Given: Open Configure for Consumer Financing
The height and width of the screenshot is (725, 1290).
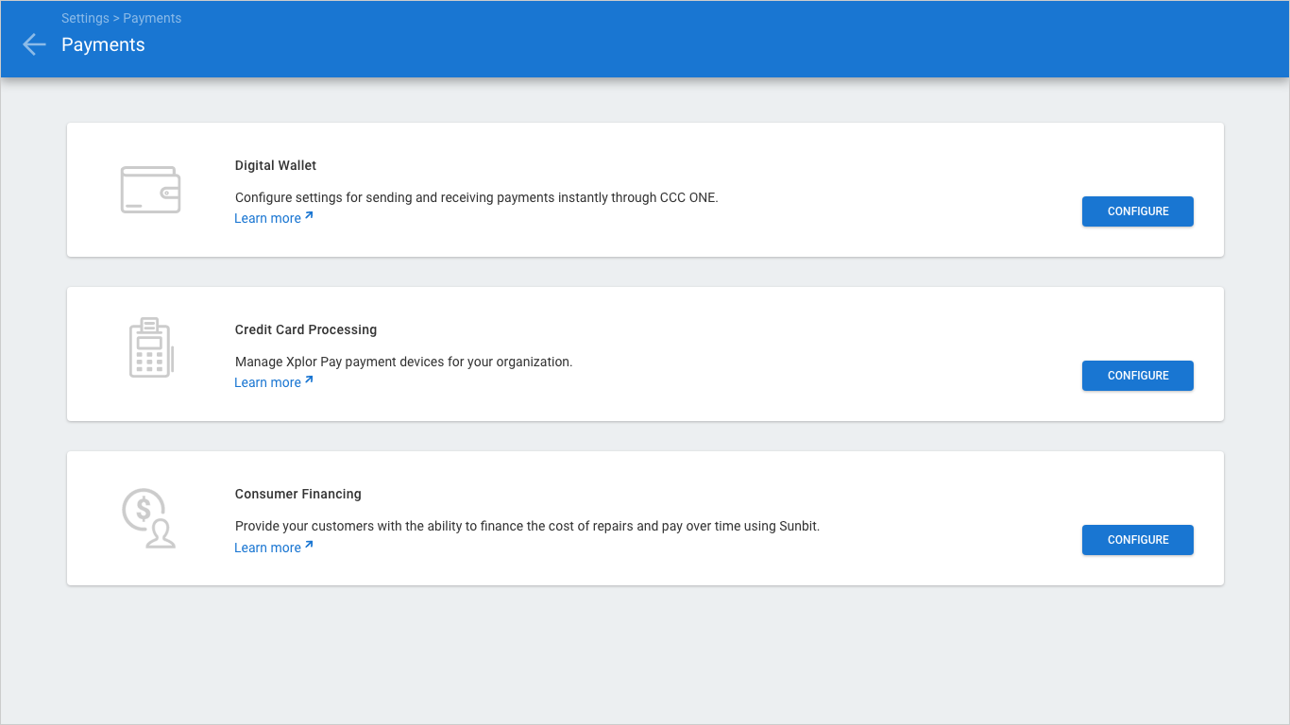Looking at the screenshot, I should point(1137,540).
